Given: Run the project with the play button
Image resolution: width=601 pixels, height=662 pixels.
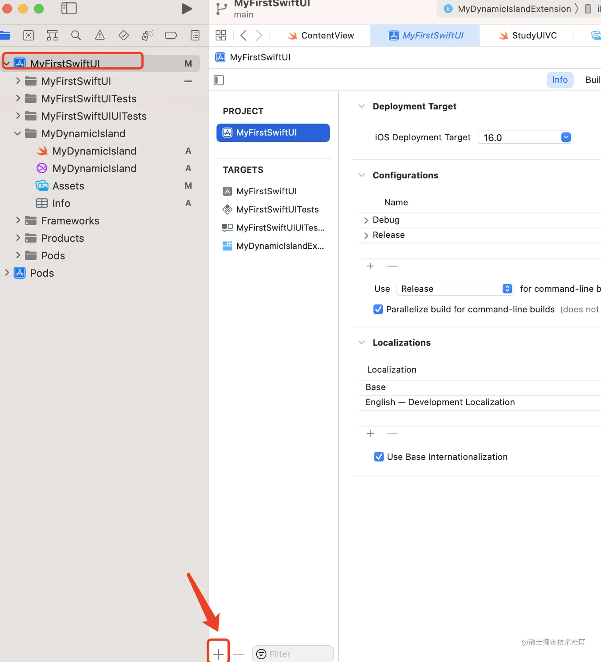Looking at the screenshot, I should pos(186,9).
